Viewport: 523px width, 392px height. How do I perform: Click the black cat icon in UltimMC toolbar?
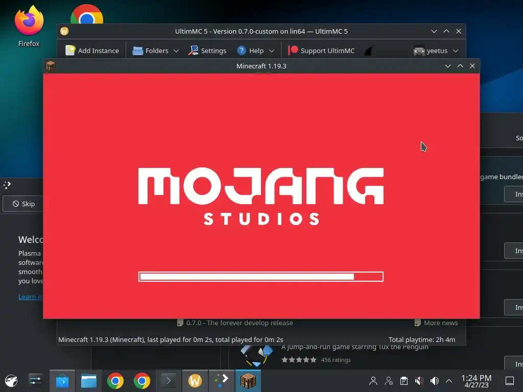click(368, 51)
